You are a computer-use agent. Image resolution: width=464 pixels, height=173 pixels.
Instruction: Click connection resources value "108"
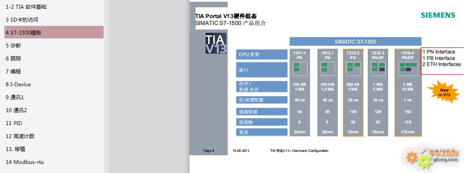353,112
